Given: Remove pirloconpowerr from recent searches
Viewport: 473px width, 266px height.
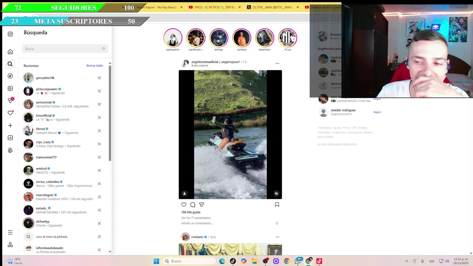Looking at the screenshot, I should click(99, 91).
